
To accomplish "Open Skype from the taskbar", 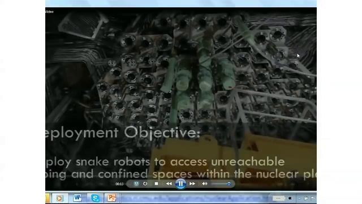I will pyautogui.click(x=95, y=198).
